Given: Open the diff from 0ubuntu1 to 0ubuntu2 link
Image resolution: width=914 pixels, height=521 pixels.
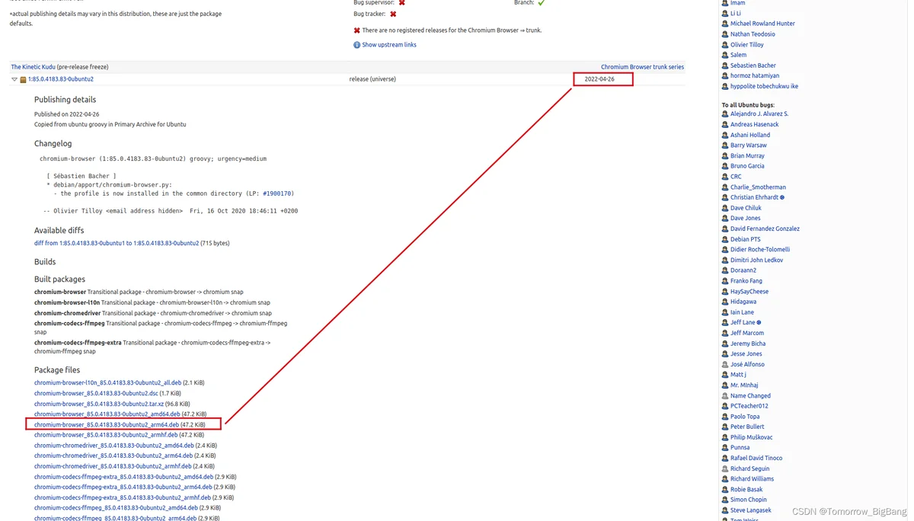Looking at the screenshot, I should [117, 244].
